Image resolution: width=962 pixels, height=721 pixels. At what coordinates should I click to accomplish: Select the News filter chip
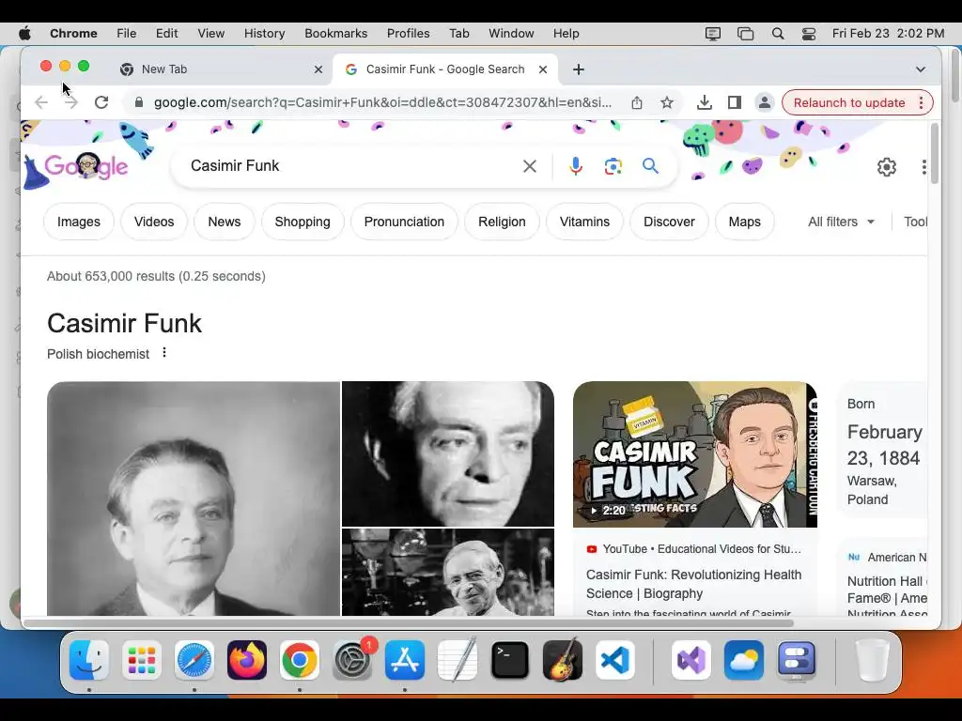(224, 222)
